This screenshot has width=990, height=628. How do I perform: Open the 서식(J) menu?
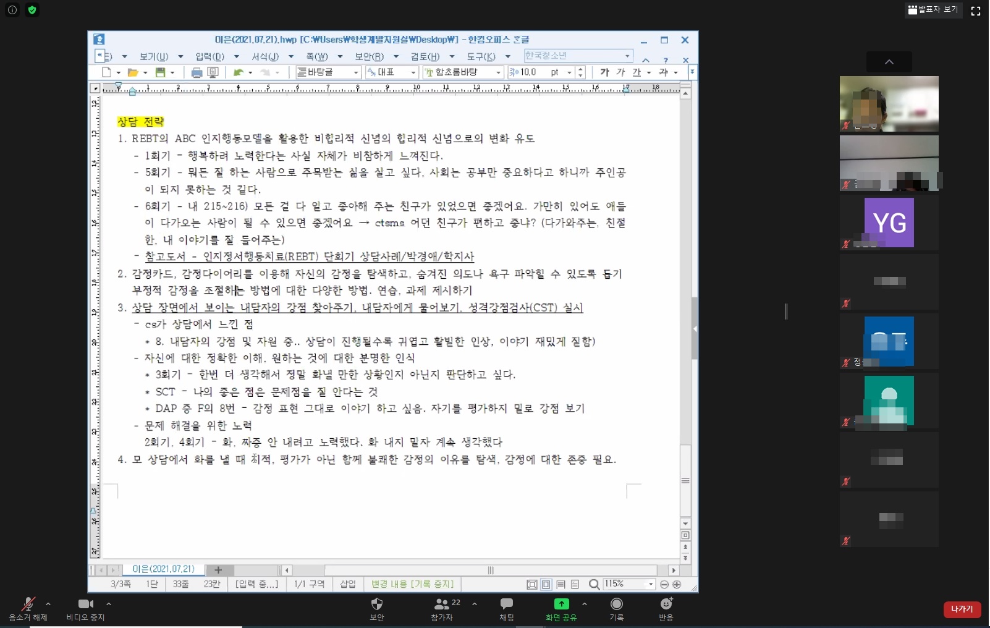[x=265, y=56]
